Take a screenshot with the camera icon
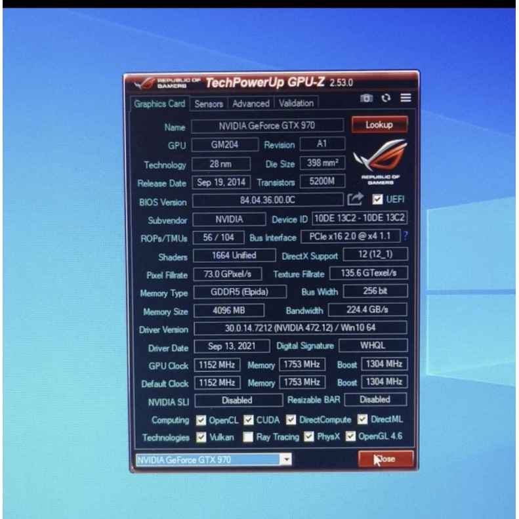Screen dimensions: 519x519 coord(366,98)
